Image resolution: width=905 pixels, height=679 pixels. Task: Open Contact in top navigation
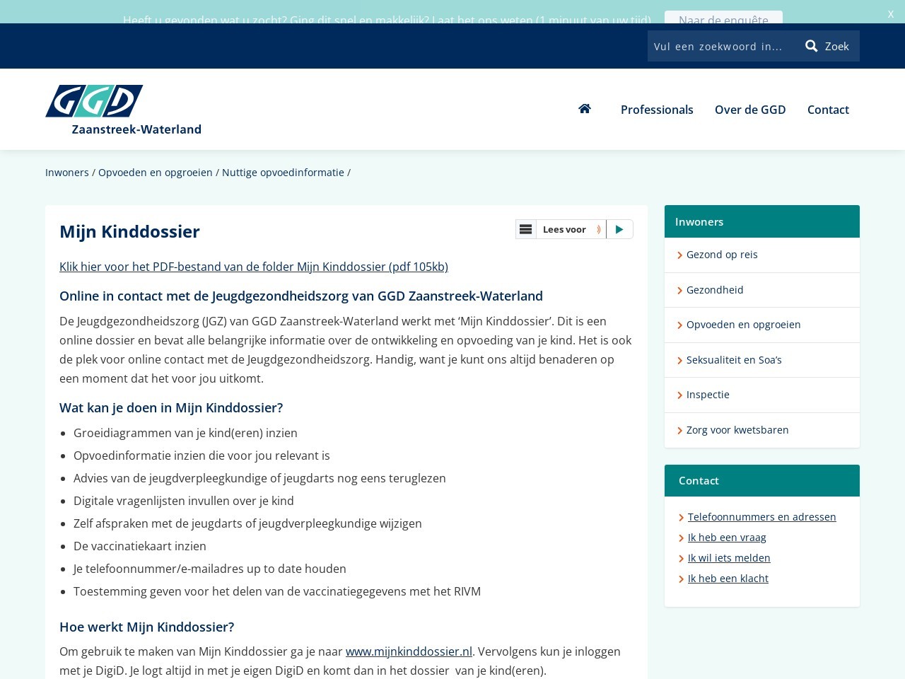pyautogui.click(x=828, y=110)
